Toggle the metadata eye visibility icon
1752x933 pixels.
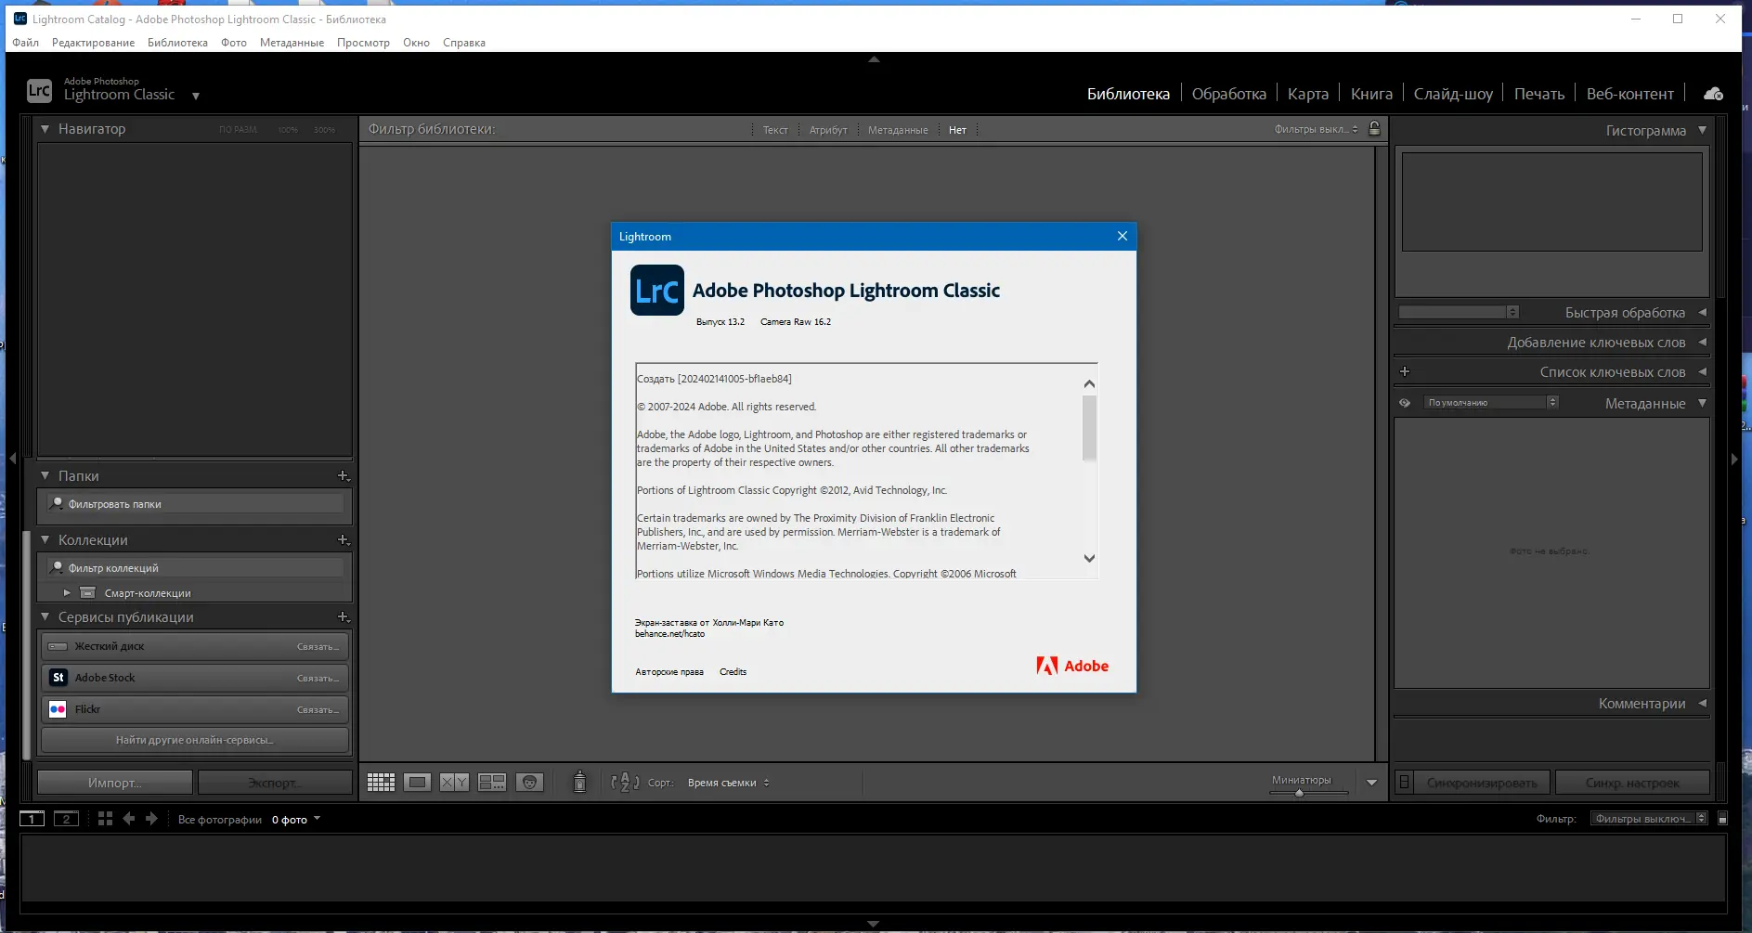(x=1405, y=402)
